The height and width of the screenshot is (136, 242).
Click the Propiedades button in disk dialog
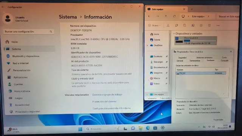coord(218,120)
